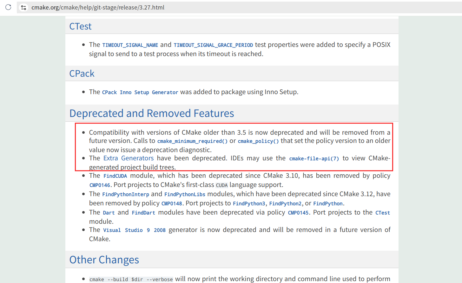Click the text 'was added to package using Inno Setup.'

pyautogui.click(x=239, y=92)
